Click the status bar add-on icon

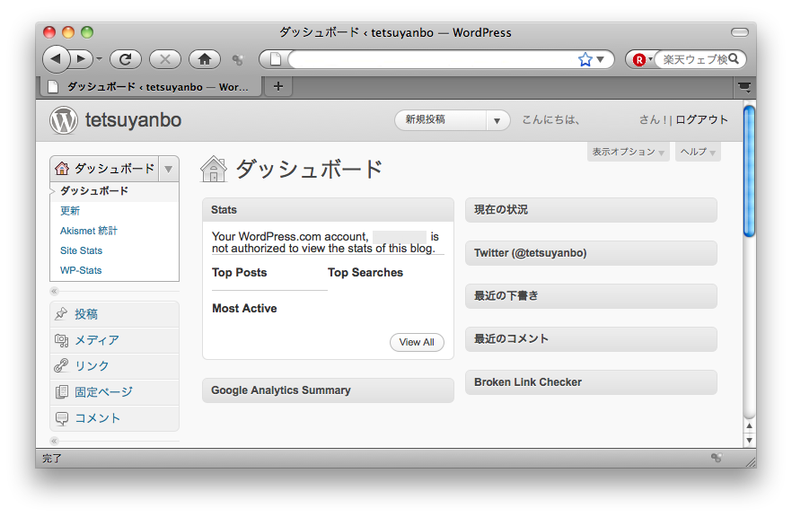coord(717,458)
